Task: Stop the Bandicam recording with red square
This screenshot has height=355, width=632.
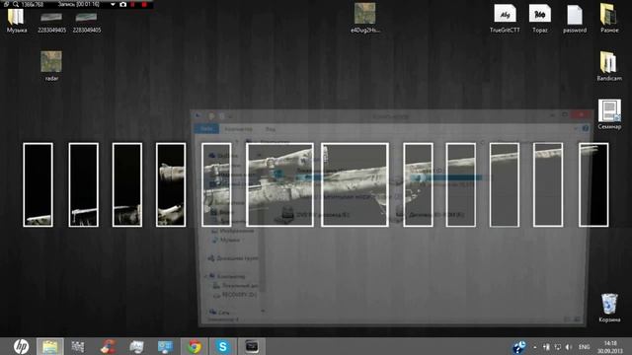Action: click(144, 4)
